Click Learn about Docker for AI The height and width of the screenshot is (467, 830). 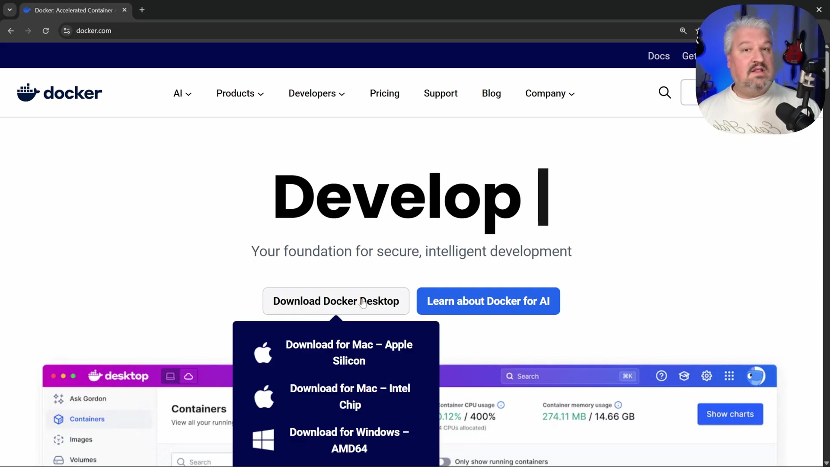[488, 301]
